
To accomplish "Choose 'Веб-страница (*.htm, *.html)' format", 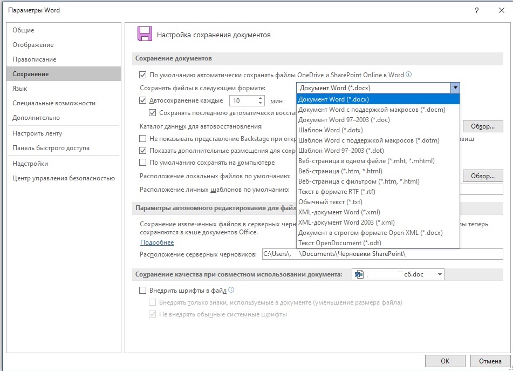I will click(378, 171).
